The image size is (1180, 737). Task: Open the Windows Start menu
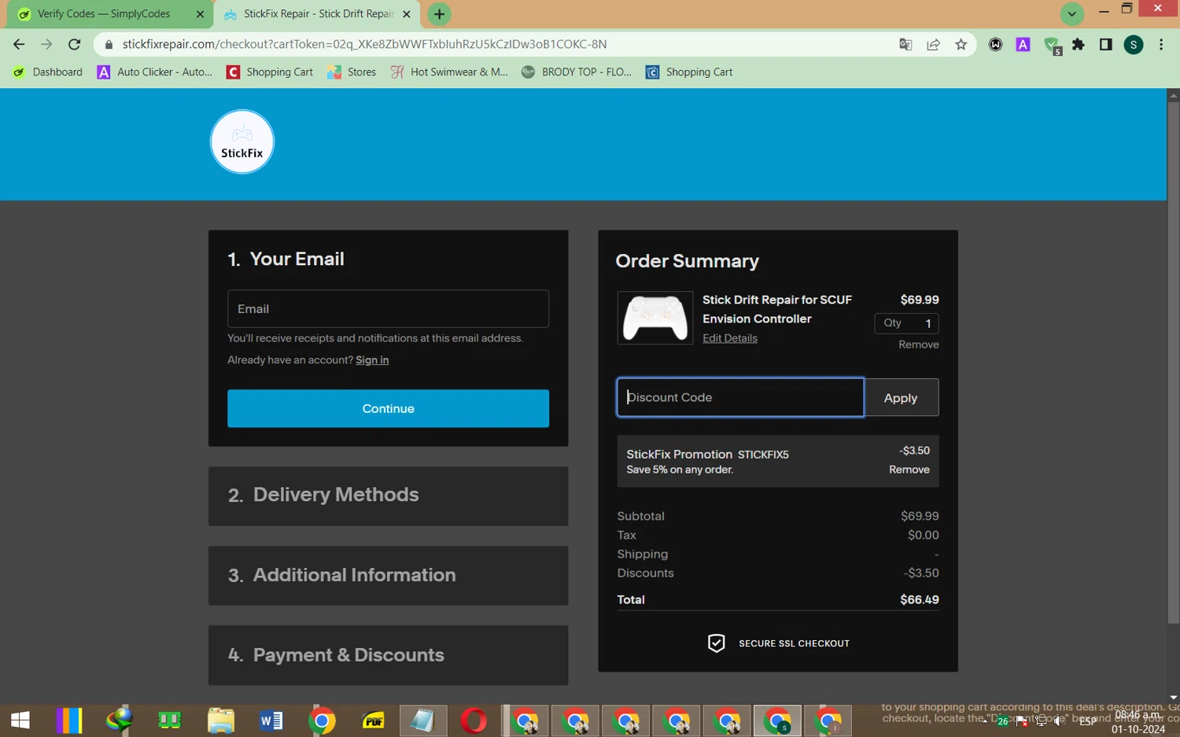(20, 720)
